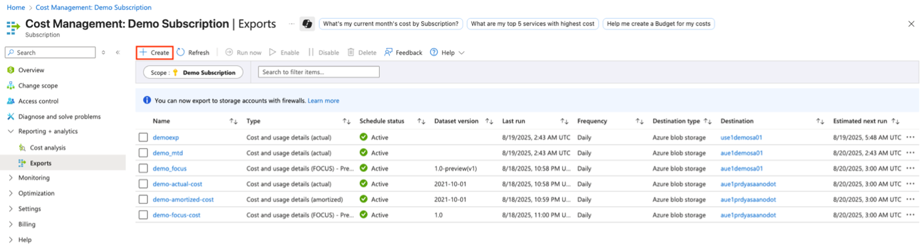This screenshot has height=246, width=924.
Task: Open the demo_mtd export link
Action: pos(168,153)
